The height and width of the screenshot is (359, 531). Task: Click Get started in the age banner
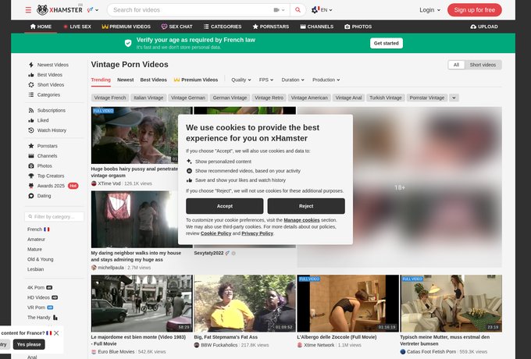(x=386, y=43)
